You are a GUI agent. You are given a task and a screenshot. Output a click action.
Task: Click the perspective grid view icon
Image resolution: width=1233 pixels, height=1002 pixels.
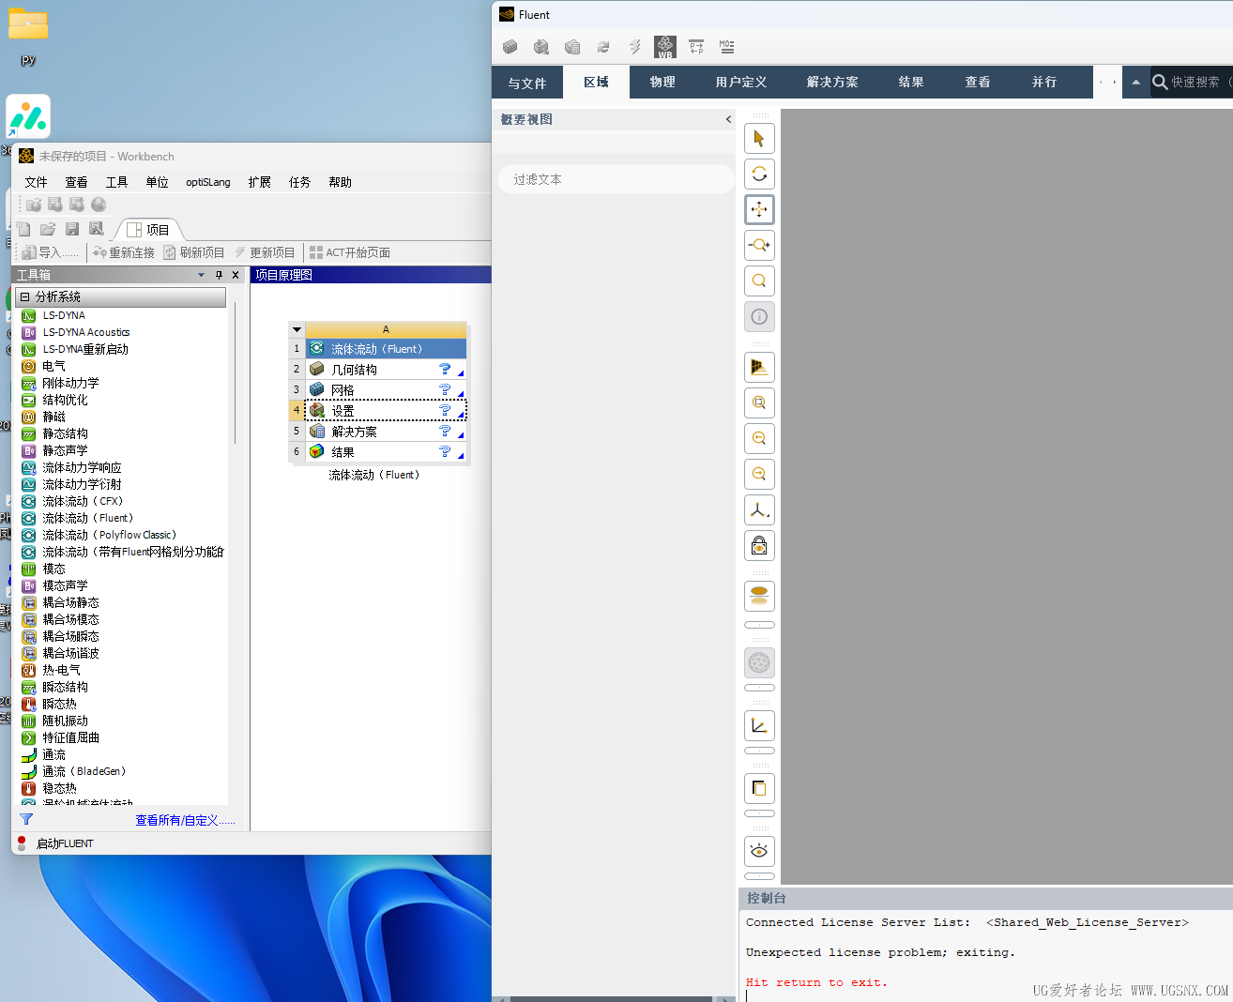(x=759, y=367)
